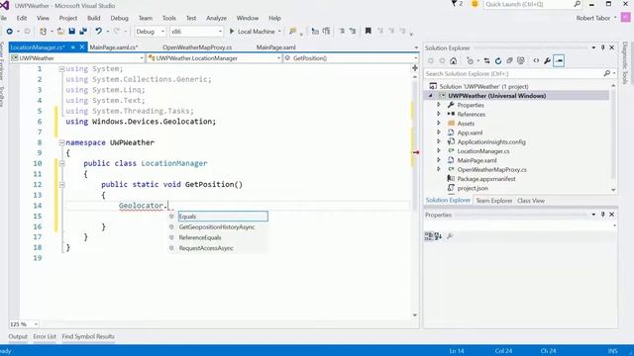The width and height of the screenshot is (634, 356).
Task: Save the current file with the Save icon
Action: click(x=72, y=31)
